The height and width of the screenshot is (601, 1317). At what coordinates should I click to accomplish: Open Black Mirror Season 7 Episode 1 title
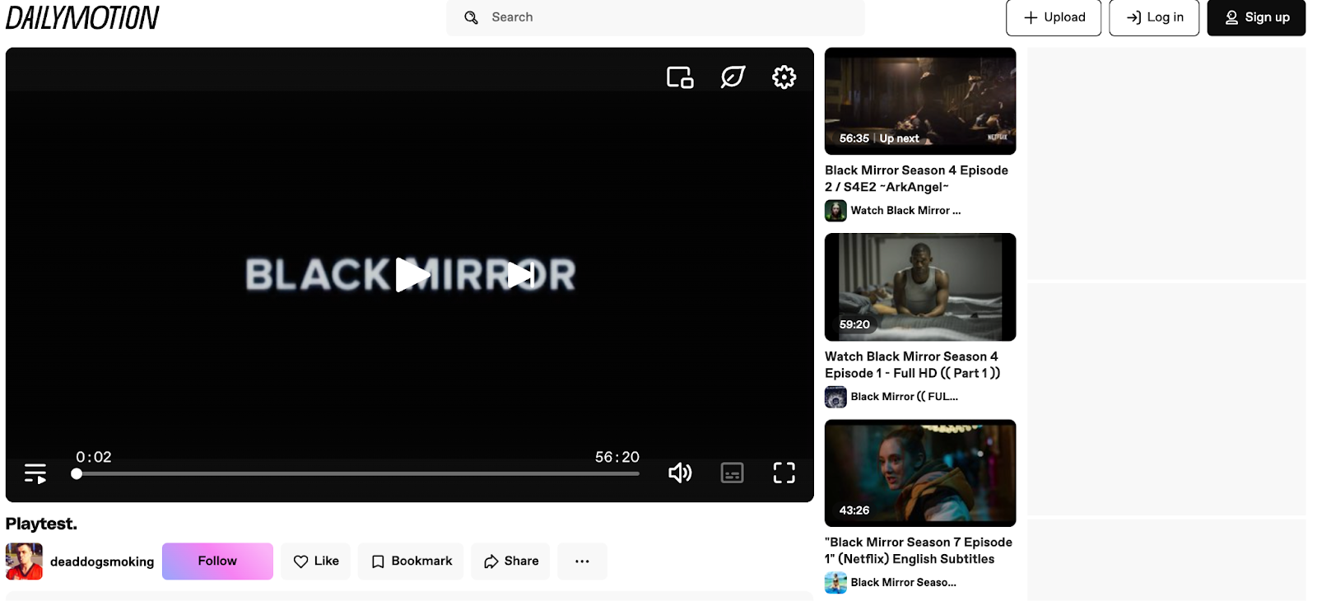(919, 551)
